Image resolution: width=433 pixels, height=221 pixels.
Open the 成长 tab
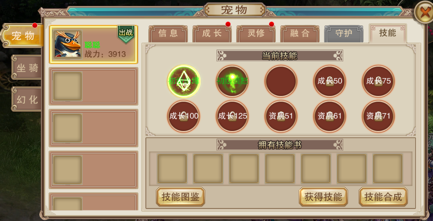(x=212, y=34)
